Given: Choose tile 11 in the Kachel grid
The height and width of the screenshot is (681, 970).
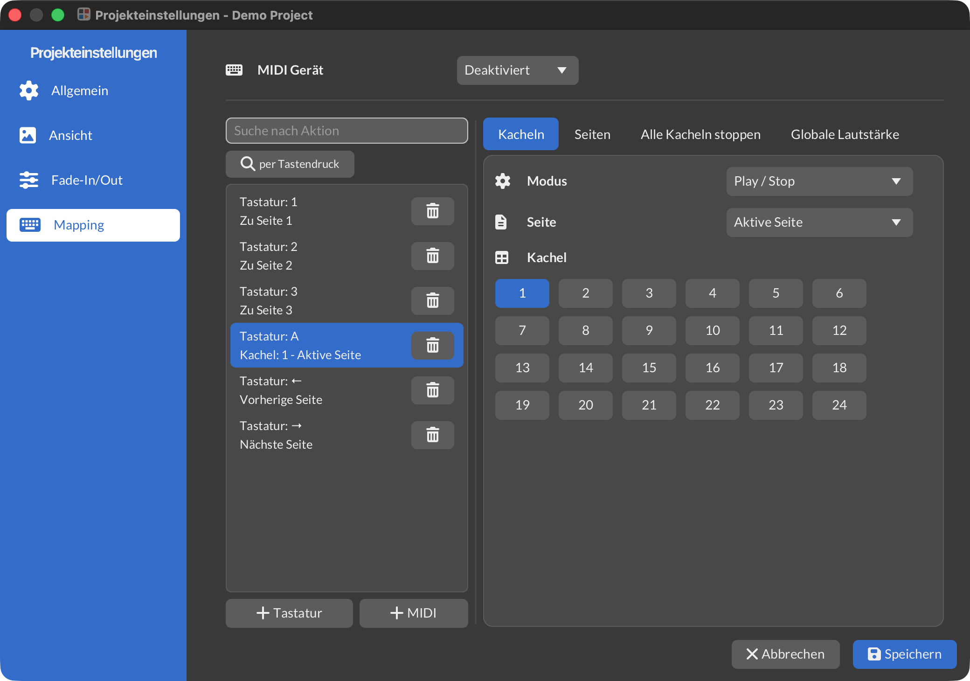Looking at the screenshot, I should coord(776,331).
